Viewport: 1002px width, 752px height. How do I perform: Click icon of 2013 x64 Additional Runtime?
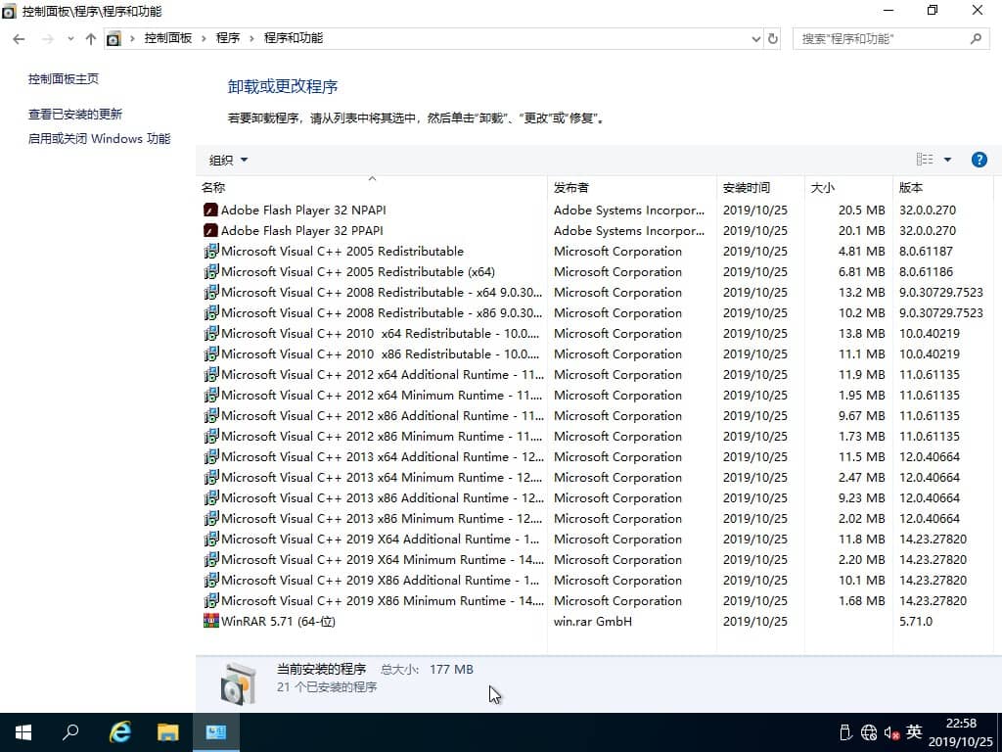211,456
